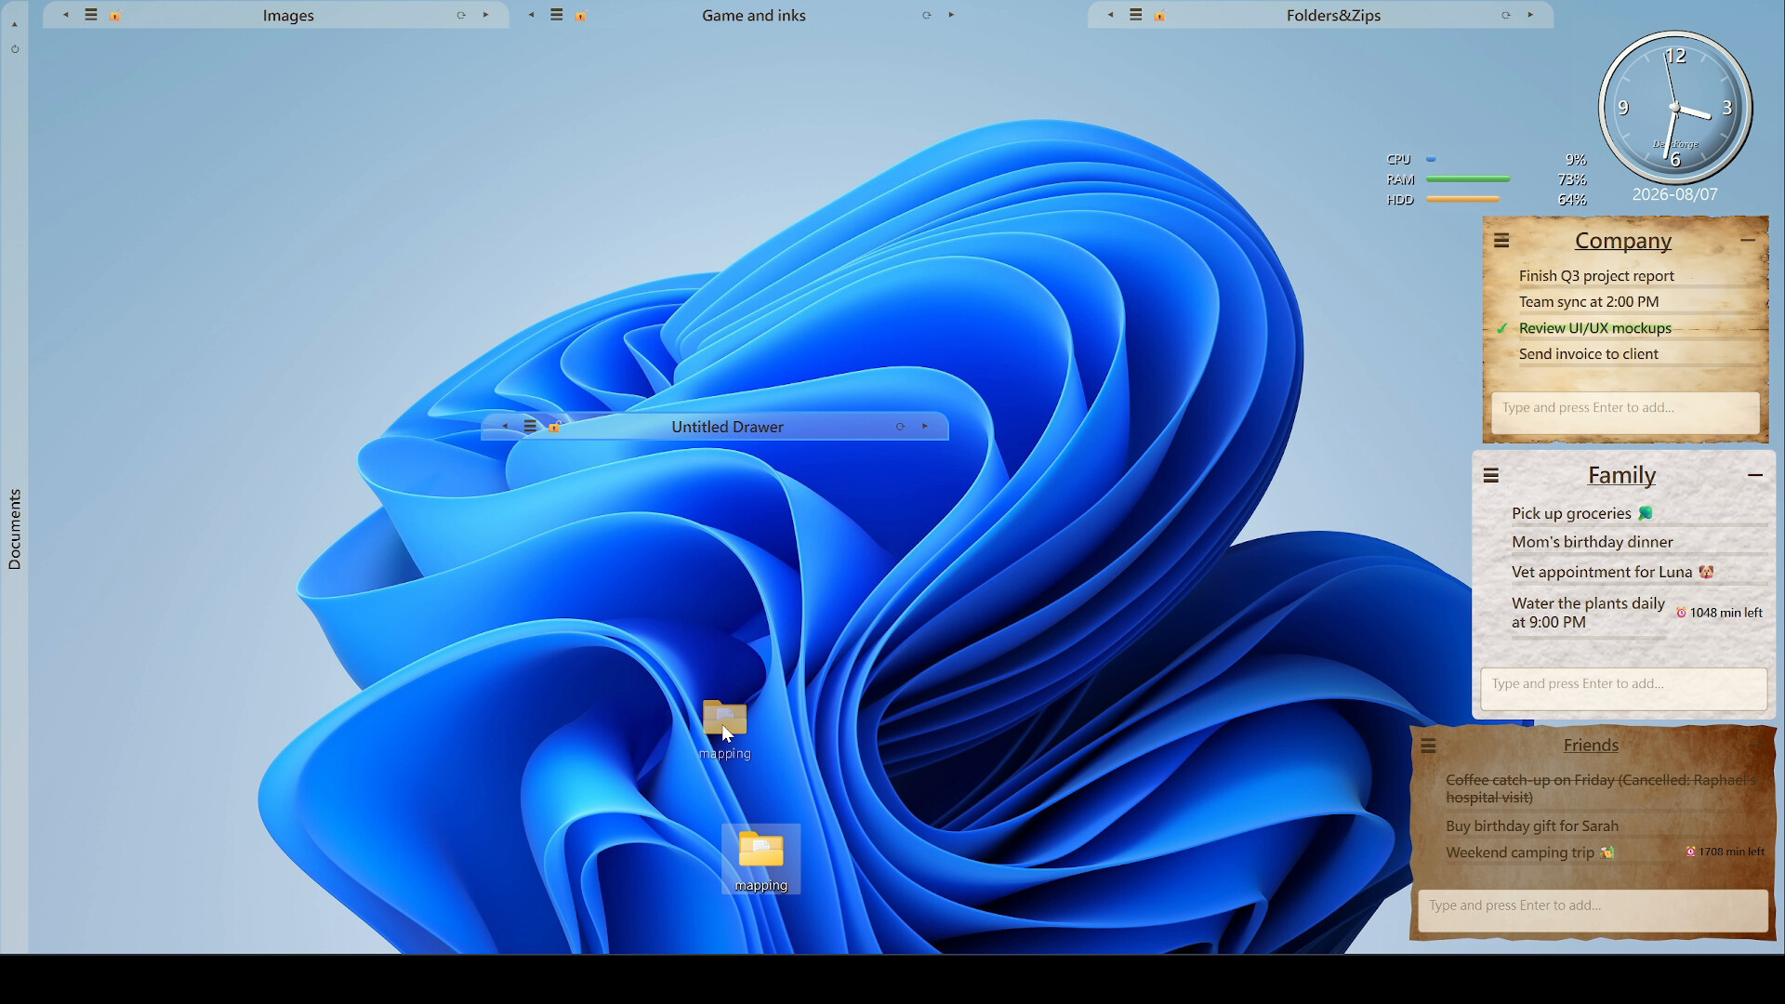Click the right arrow of the Images drawer
Image resolution: width=1785 pixels, height=1004 pixels.
(x=485, y=15)
